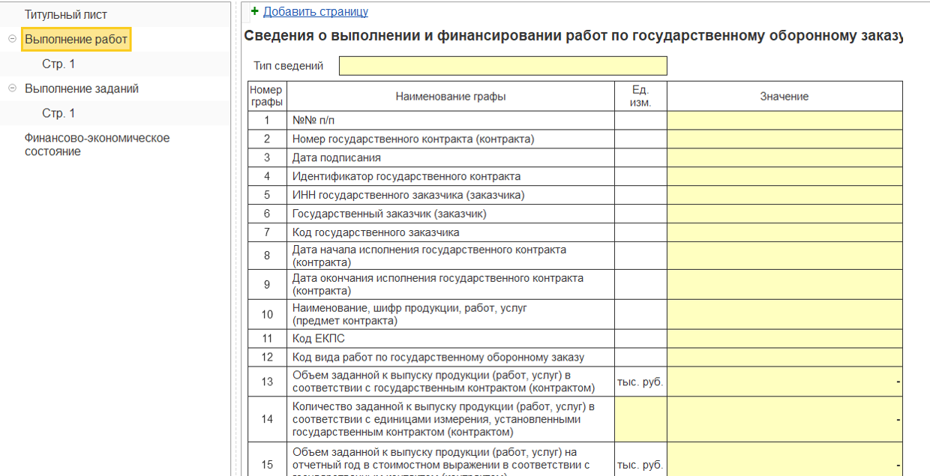Click value cell for Номер государственного контракта
The height and width of the screenshot is (476, 930).
point(784,139)
